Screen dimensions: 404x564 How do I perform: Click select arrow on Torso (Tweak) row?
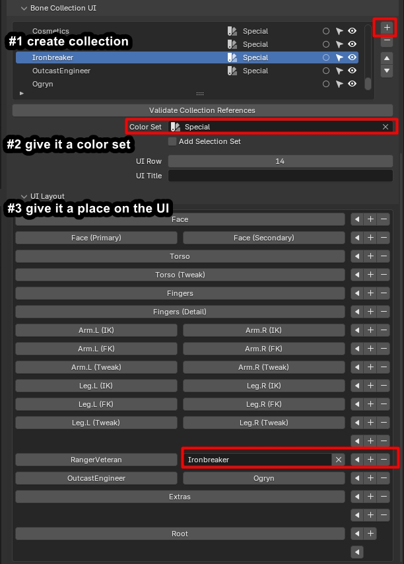tap(357, 275)
